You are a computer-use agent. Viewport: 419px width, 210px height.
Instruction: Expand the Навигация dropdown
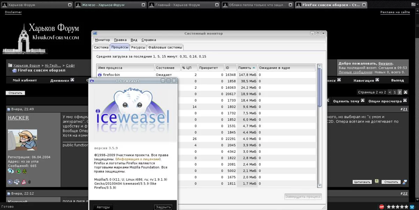pos(366,80)
